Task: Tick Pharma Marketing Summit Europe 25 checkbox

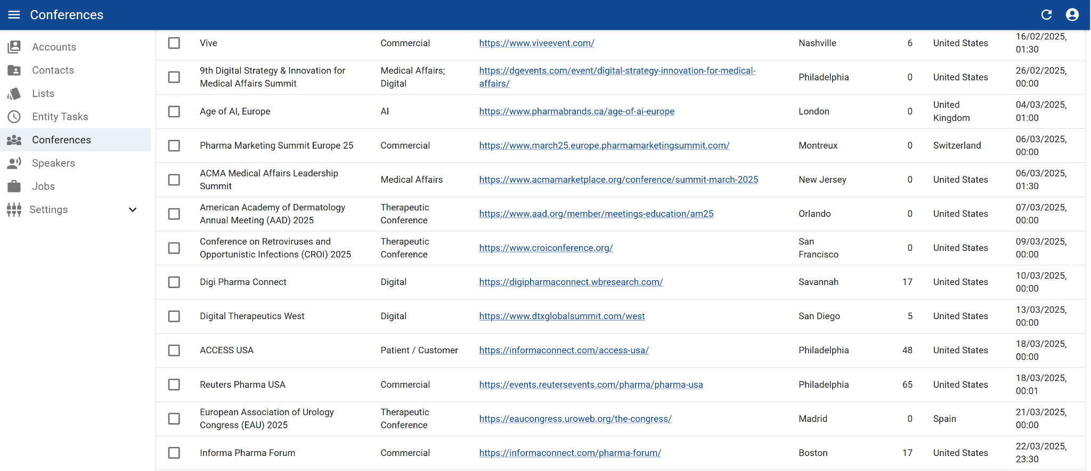Action: click(174, 145)
